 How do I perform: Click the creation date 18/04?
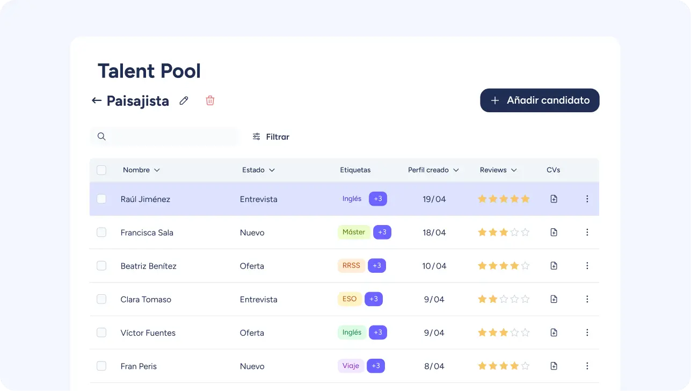pyautogui.click(x=434, y=233)
